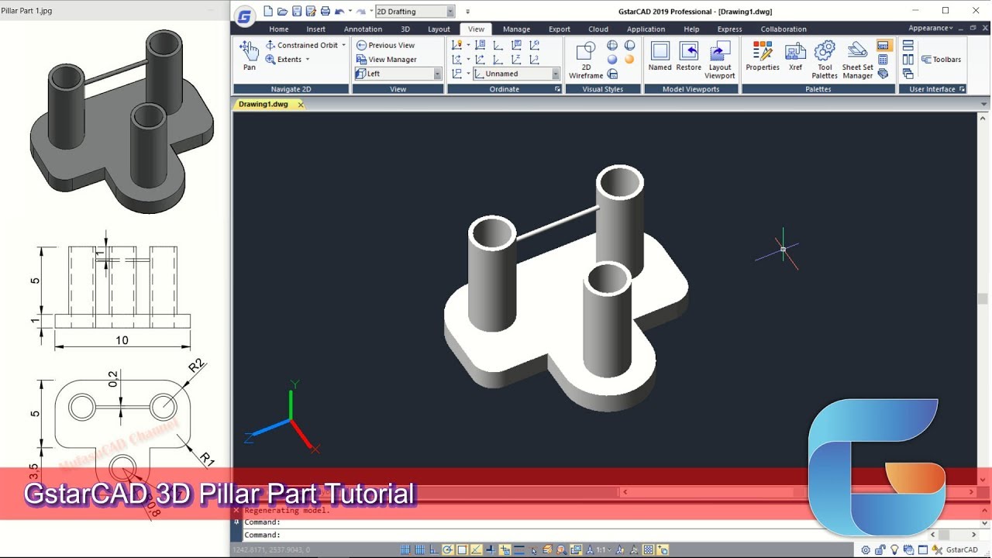Open the Properties palette
Screen dimensions: 992x558
click(763, 56)
